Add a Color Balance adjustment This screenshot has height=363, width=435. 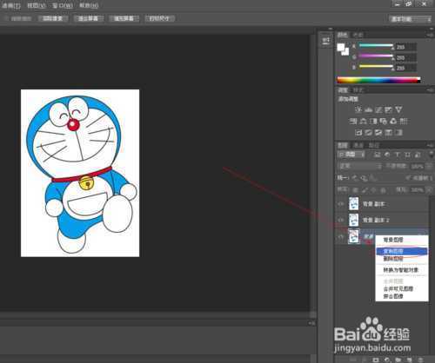click(364, 121)
